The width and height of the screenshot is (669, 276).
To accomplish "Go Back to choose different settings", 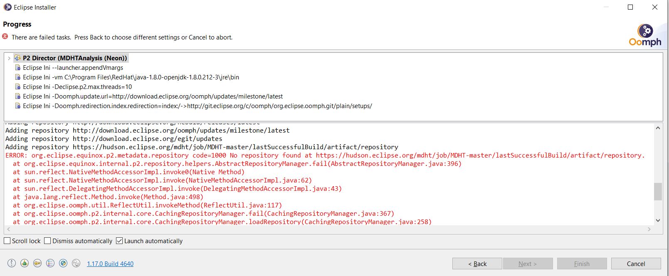I will pyautogui.click(x=477, y=264).
